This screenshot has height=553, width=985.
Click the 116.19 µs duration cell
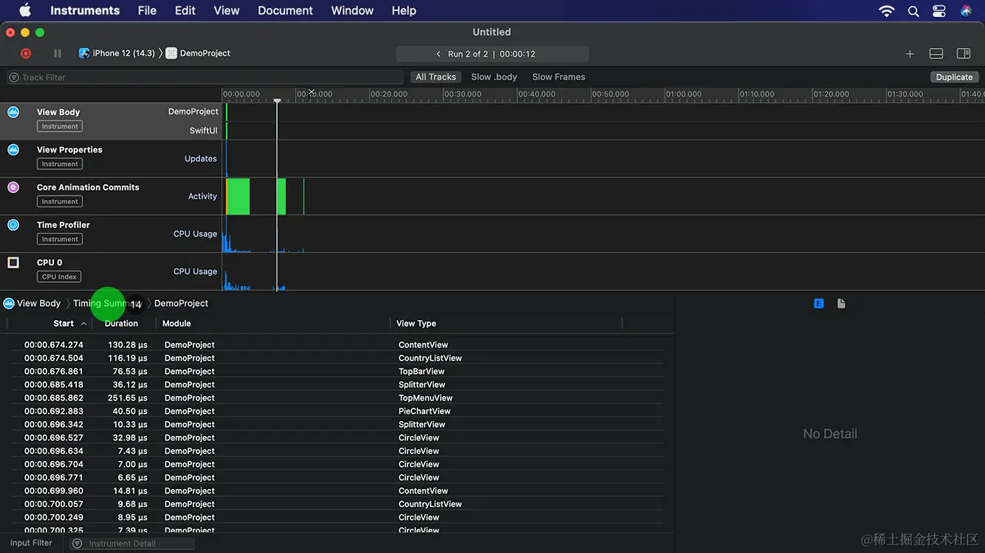coord(128,358)
